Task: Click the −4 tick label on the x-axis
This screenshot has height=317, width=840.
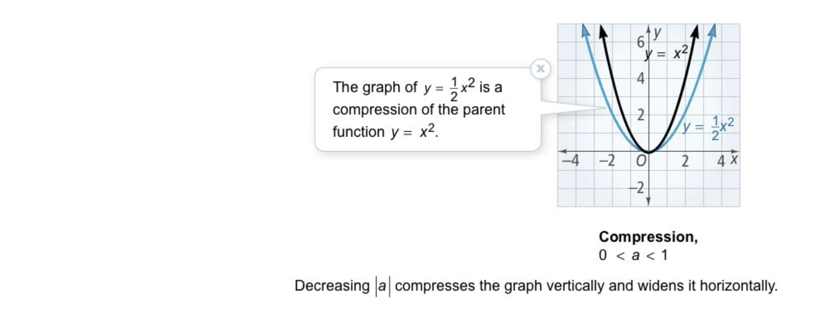Action: point(570,161)
